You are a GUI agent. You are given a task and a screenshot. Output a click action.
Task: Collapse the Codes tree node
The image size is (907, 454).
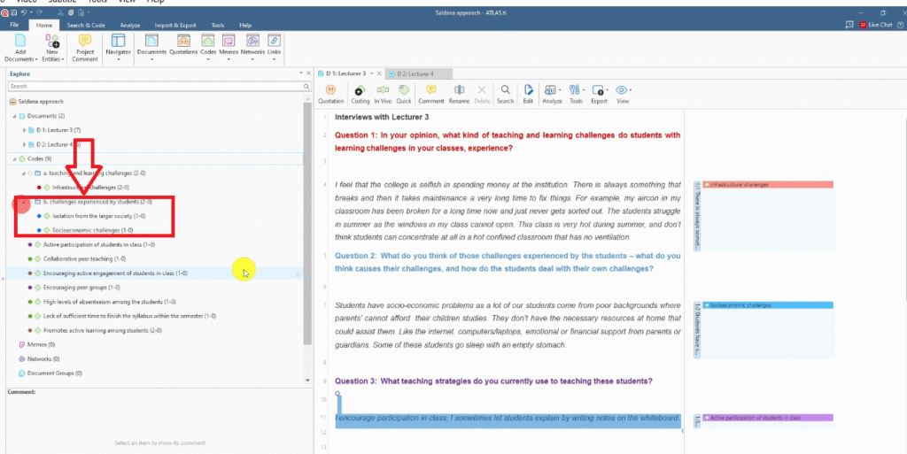[12, 158]
